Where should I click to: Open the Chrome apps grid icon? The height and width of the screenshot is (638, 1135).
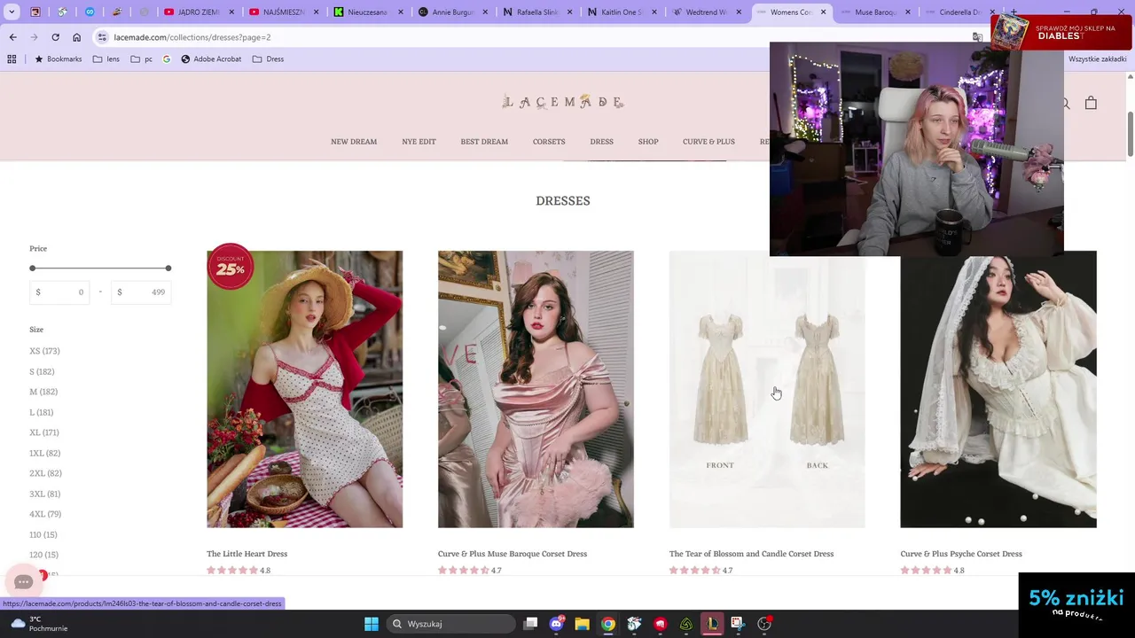click(x=12, y=59)
